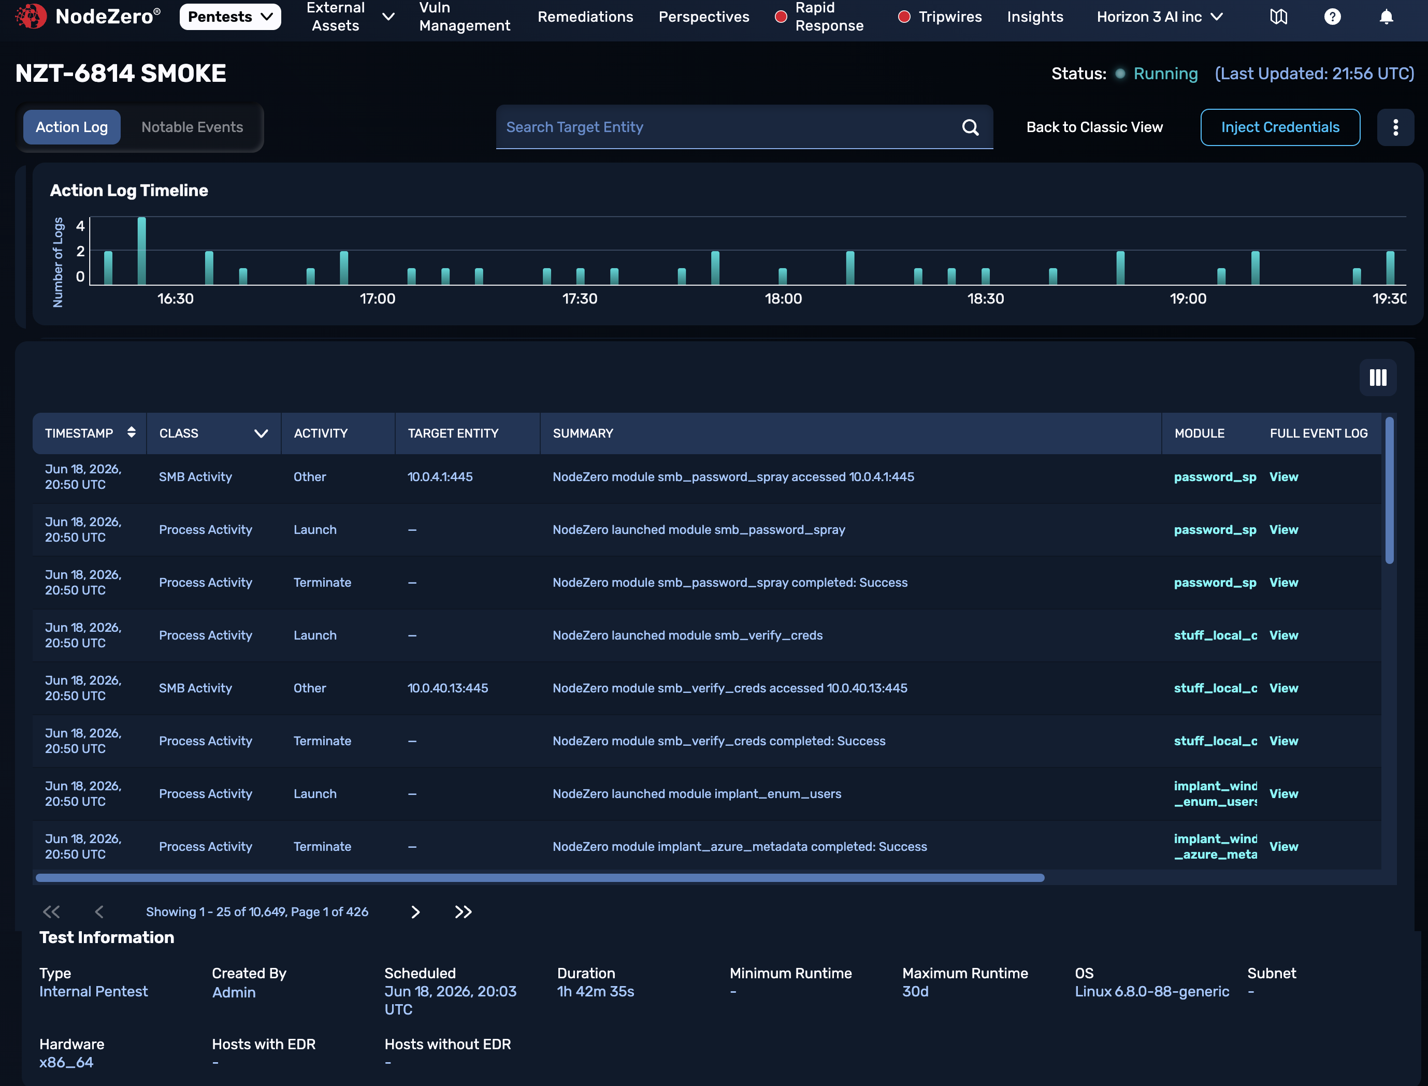Click target entity 10.0.40.13:445
The image size is (1428, 1086).
coord(448,688)
